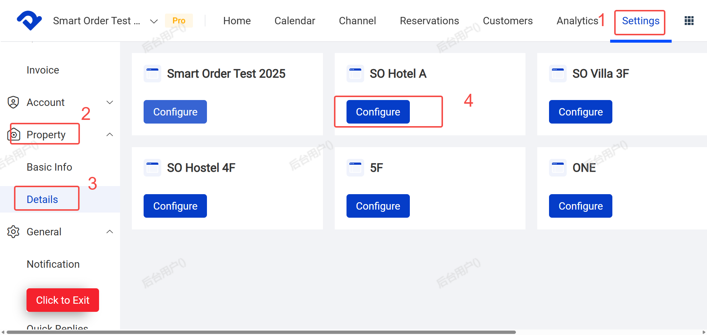Open the Reservations tab
Screen dimensions: 707x335
coord(429,21)
